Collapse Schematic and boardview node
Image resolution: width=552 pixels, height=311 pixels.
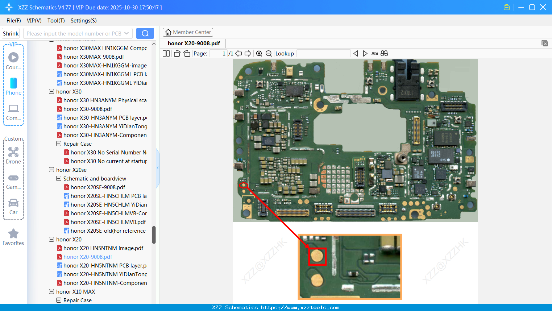click(59, 179)
